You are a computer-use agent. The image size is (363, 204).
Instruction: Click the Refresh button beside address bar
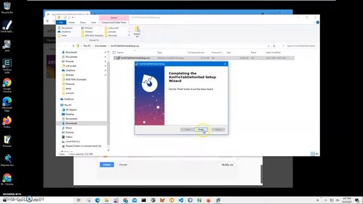click(x=274, y=46)
